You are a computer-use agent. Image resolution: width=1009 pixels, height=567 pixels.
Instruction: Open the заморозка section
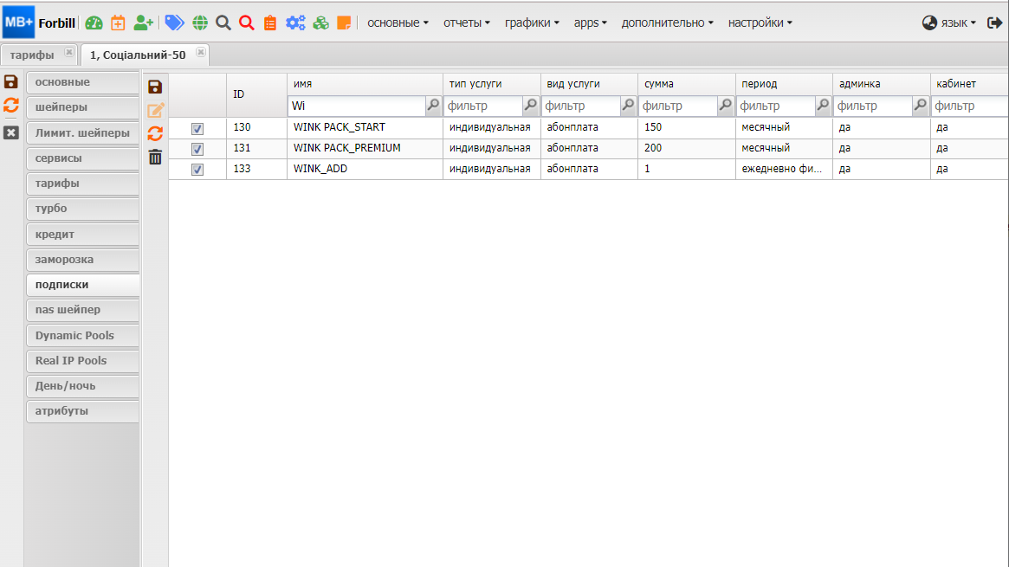click(81, 260)
